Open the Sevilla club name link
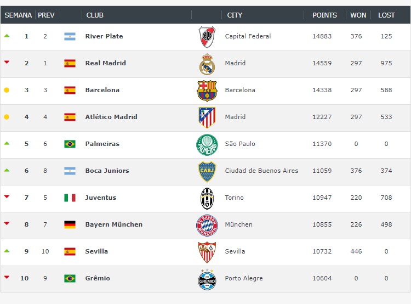This screenshot has height=304, width=411. (96, 251)
